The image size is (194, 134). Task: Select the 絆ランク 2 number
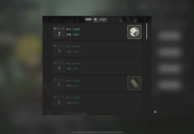click(x=59, y=34)
